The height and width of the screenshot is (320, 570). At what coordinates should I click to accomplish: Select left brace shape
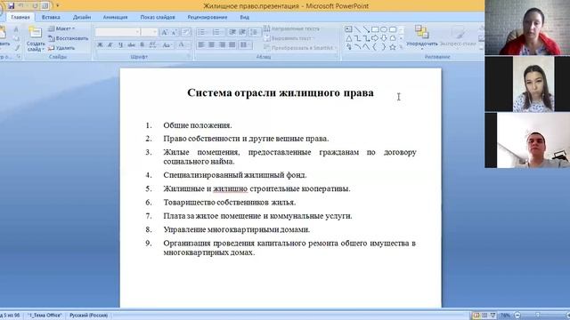click(375, 47)
